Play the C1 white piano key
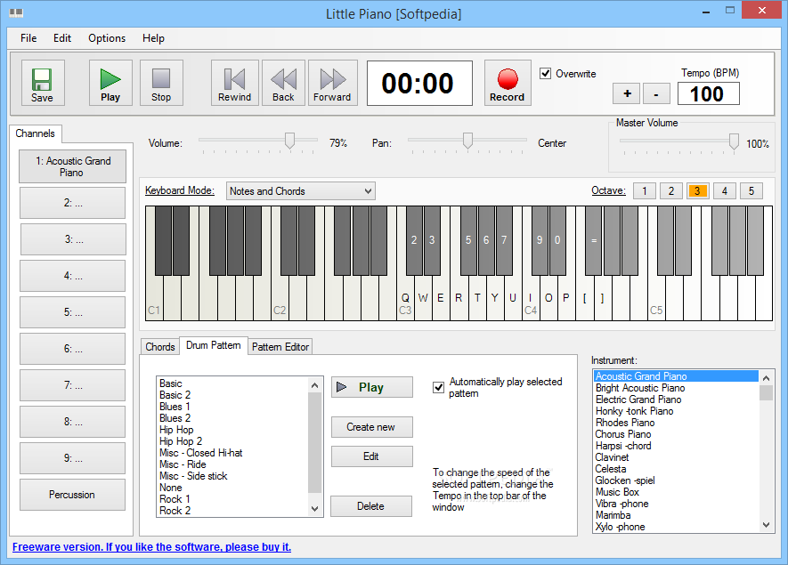This screenshot has height=565, width=788. [154, 298]
